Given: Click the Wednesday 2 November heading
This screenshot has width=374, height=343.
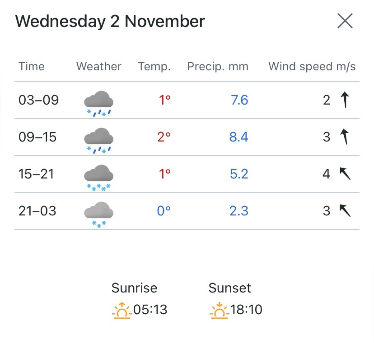Looking at the screenshot, I should click(x=110, y=22).
